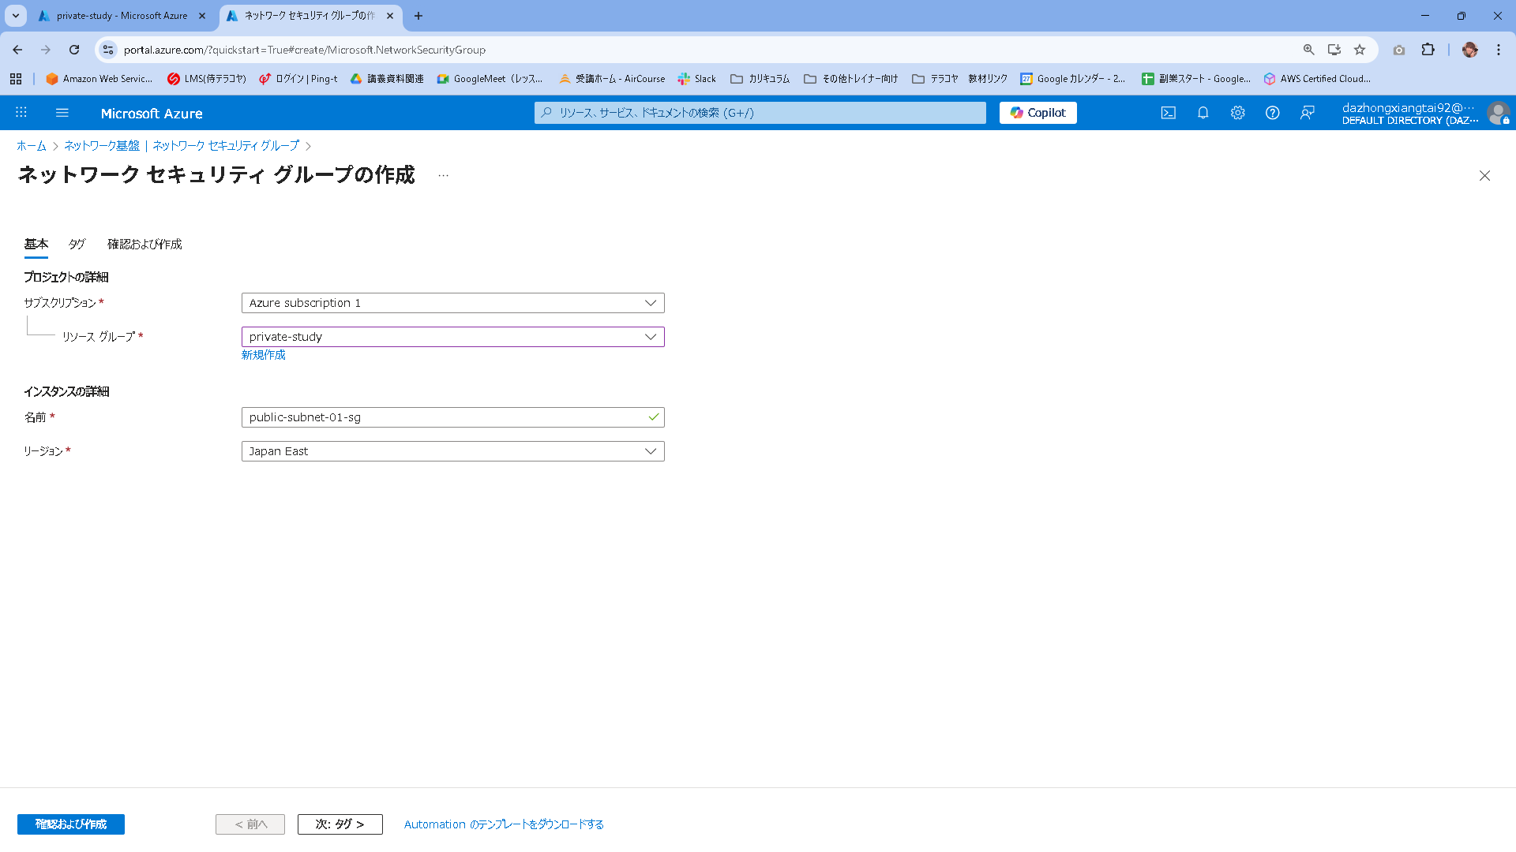Open Azure Cloud Shell icon
This screenshot has width=1516, height=852.
click(1168, 113)
